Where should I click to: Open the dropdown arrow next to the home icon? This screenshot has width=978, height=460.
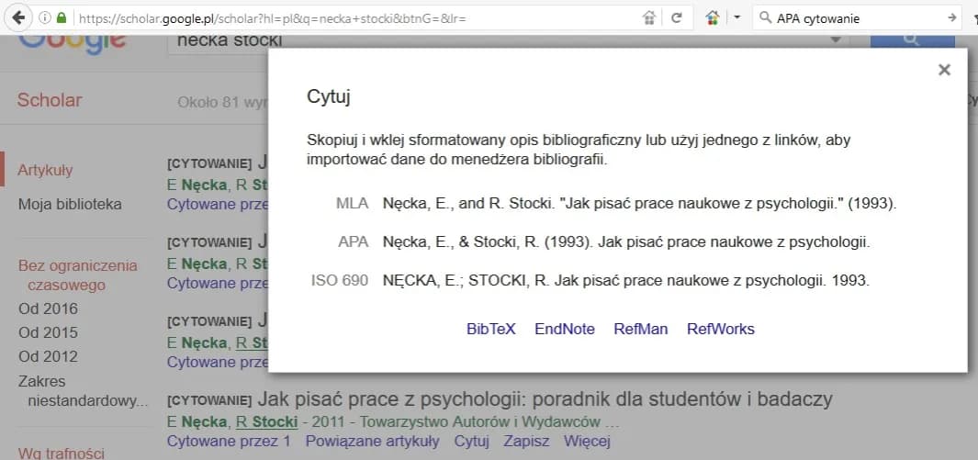736,17
